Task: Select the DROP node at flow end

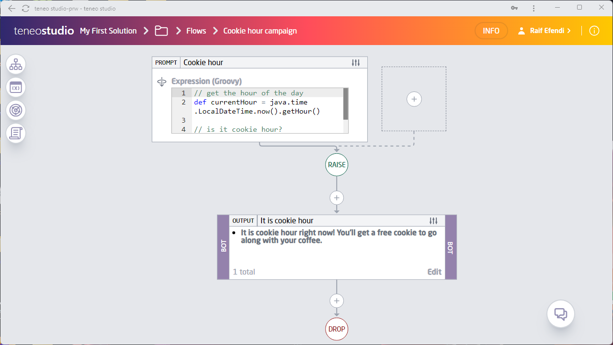Action: pyautogui.click(x=337, y=329)
